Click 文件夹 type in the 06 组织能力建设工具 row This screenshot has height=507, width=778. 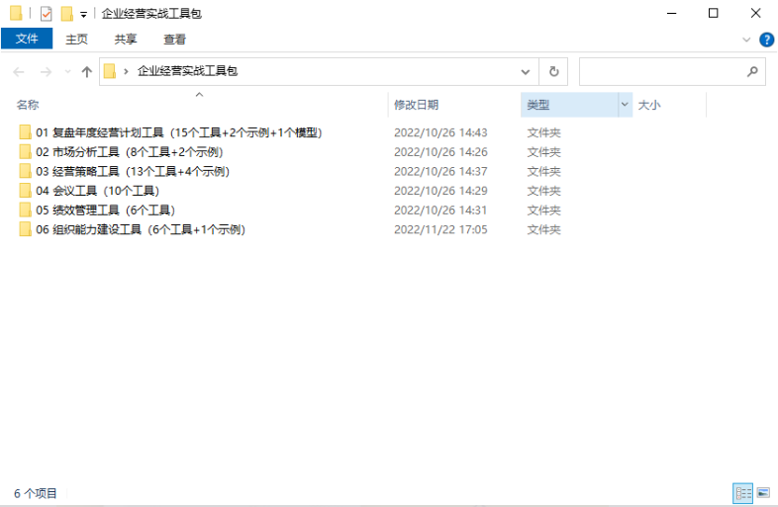tap(543, 229)
